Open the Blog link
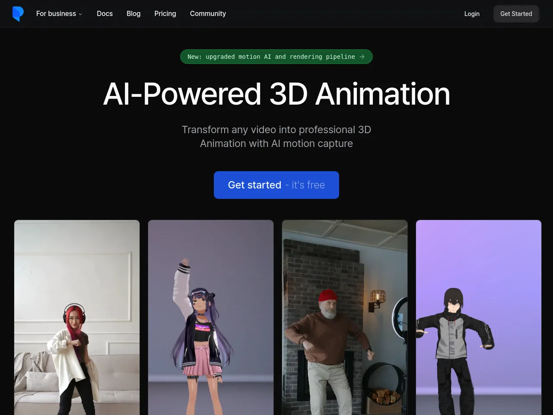This screenshot has width=553, height=415. (133, 14)
